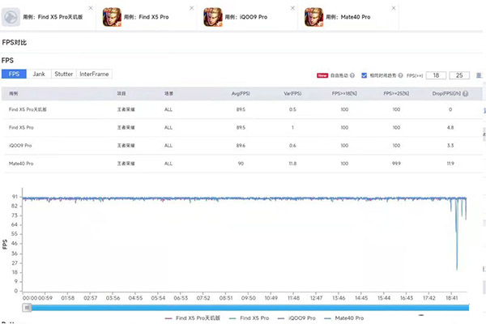Select the FPS tab
The width and height of the screenshot is (486, 324).
click(x=15, y=74)
